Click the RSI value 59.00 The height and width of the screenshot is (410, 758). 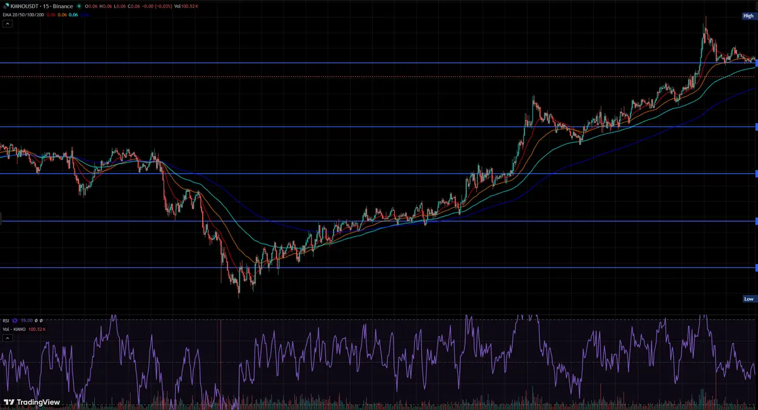(27, 320)
